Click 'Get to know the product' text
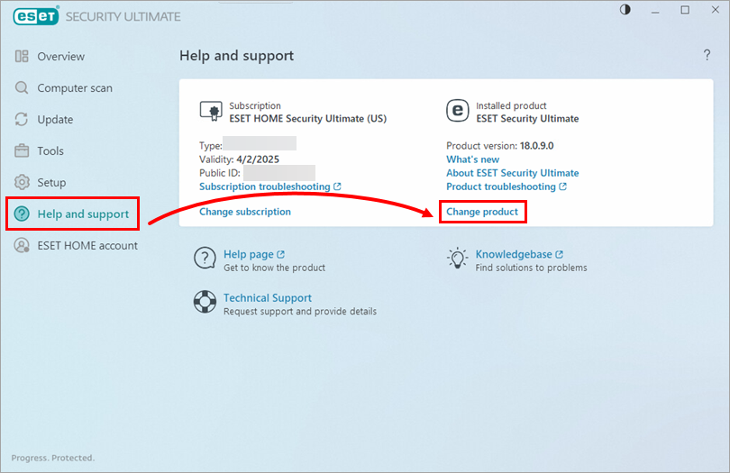This screenshot has height=473, width=730. (274, 268)
